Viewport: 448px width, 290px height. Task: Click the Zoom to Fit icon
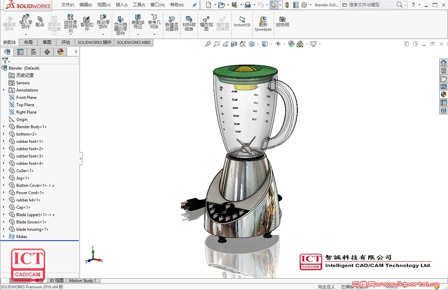tap(208, 44)
